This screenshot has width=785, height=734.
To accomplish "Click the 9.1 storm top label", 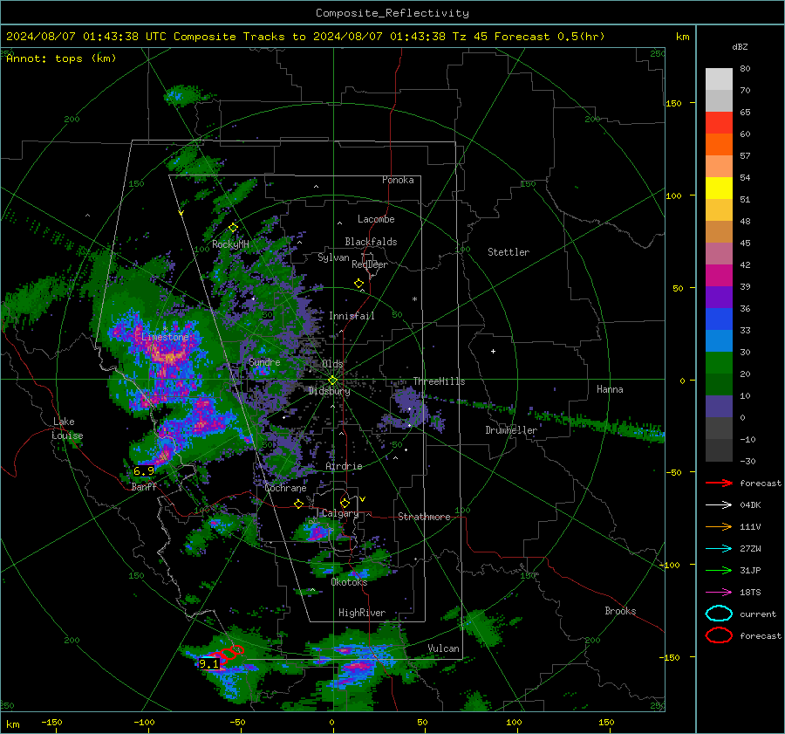I will [208, 664].
